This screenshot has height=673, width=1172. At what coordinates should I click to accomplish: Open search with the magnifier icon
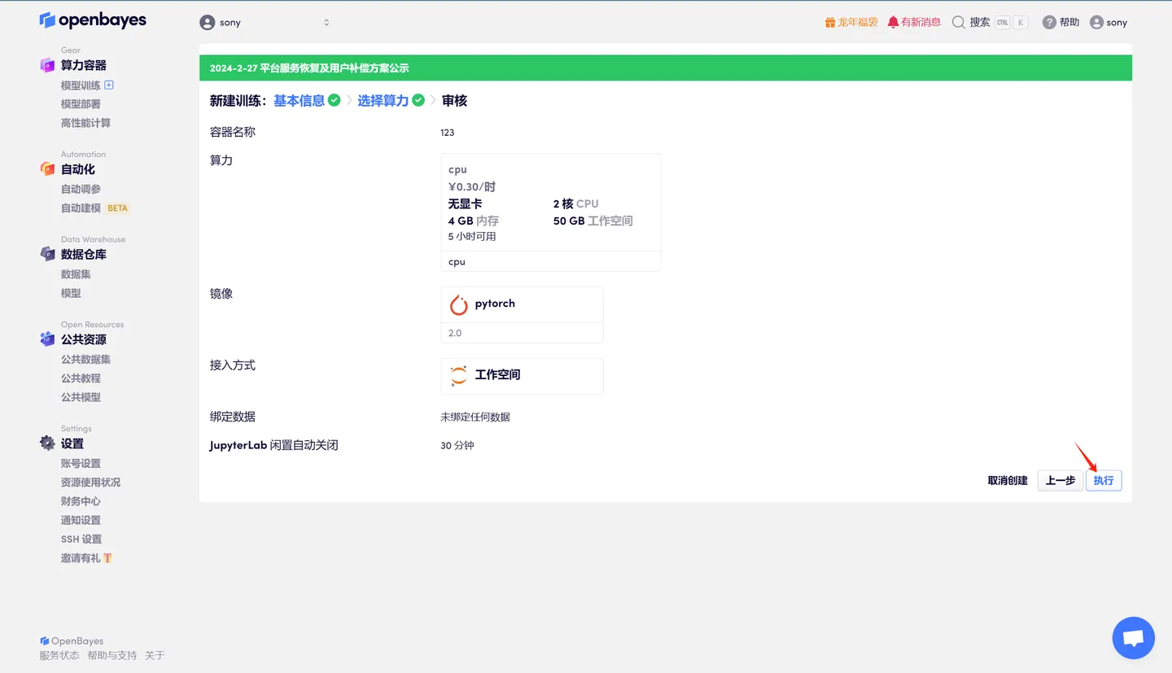pyautogui.click(x=957, y=22)
